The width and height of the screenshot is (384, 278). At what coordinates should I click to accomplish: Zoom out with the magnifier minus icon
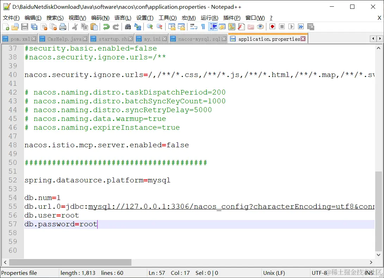pos(160,27)
